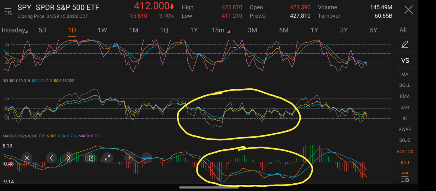Toggle the SAR indicator

point(405,107)
